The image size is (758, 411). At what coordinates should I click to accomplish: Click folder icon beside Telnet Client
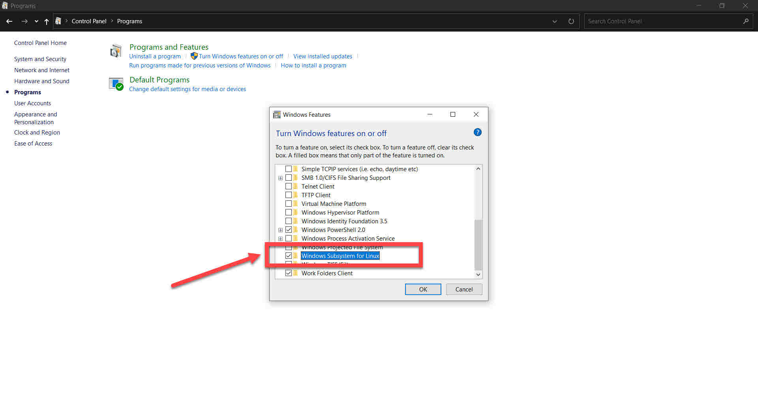click(295, 186)
